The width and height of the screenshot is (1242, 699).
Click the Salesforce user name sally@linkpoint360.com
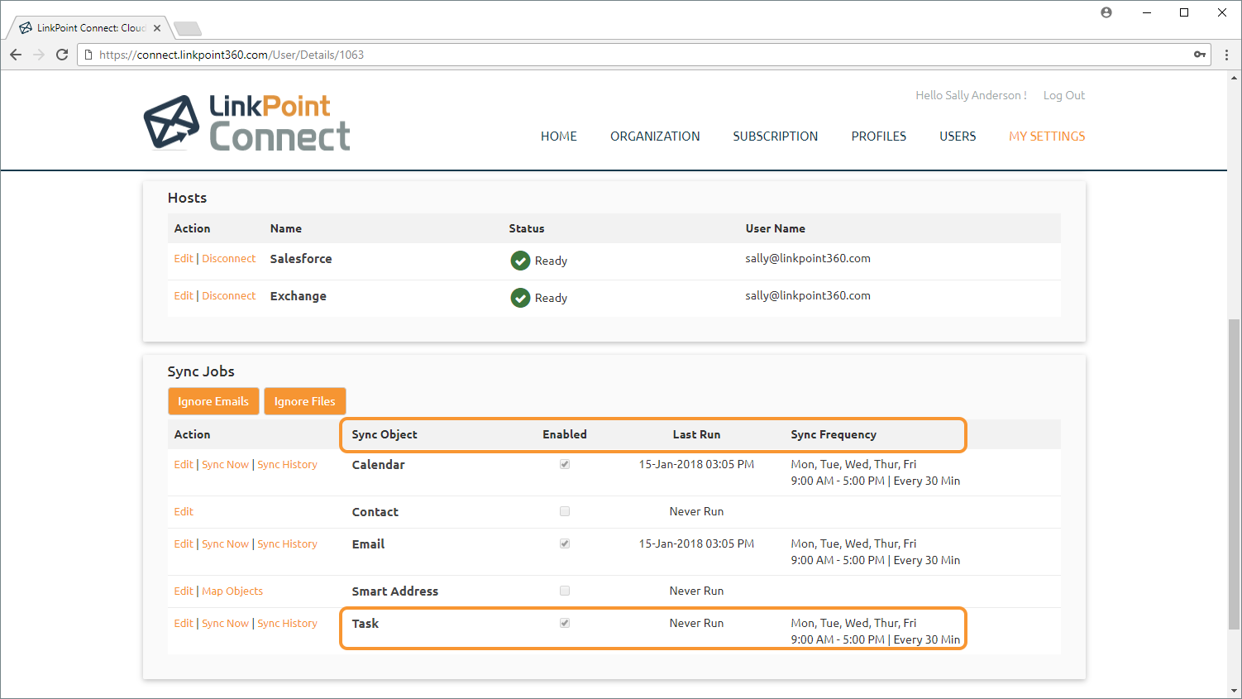click(808, 258)
